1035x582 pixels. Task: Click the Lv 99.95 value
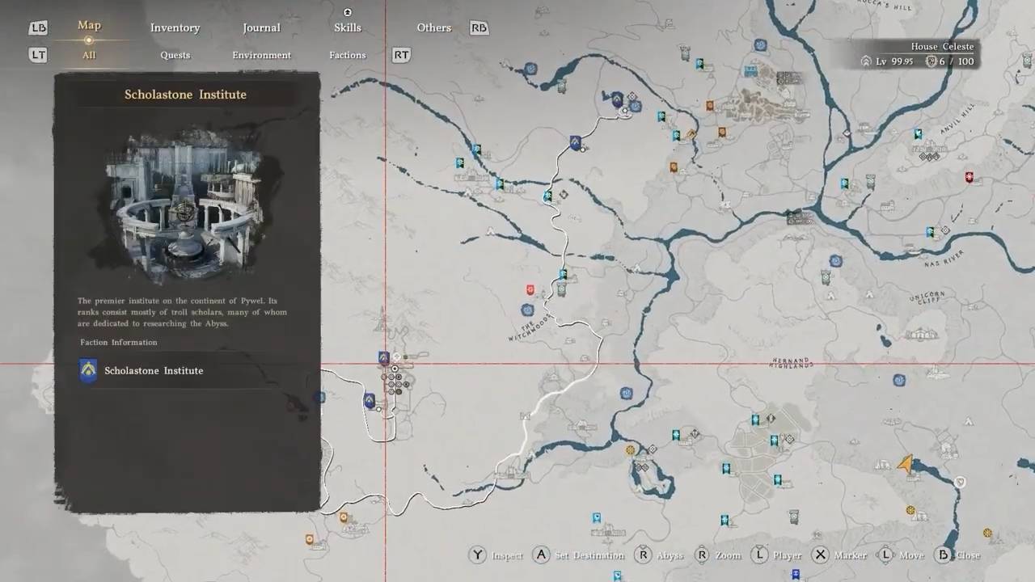(x=894, y=61)
